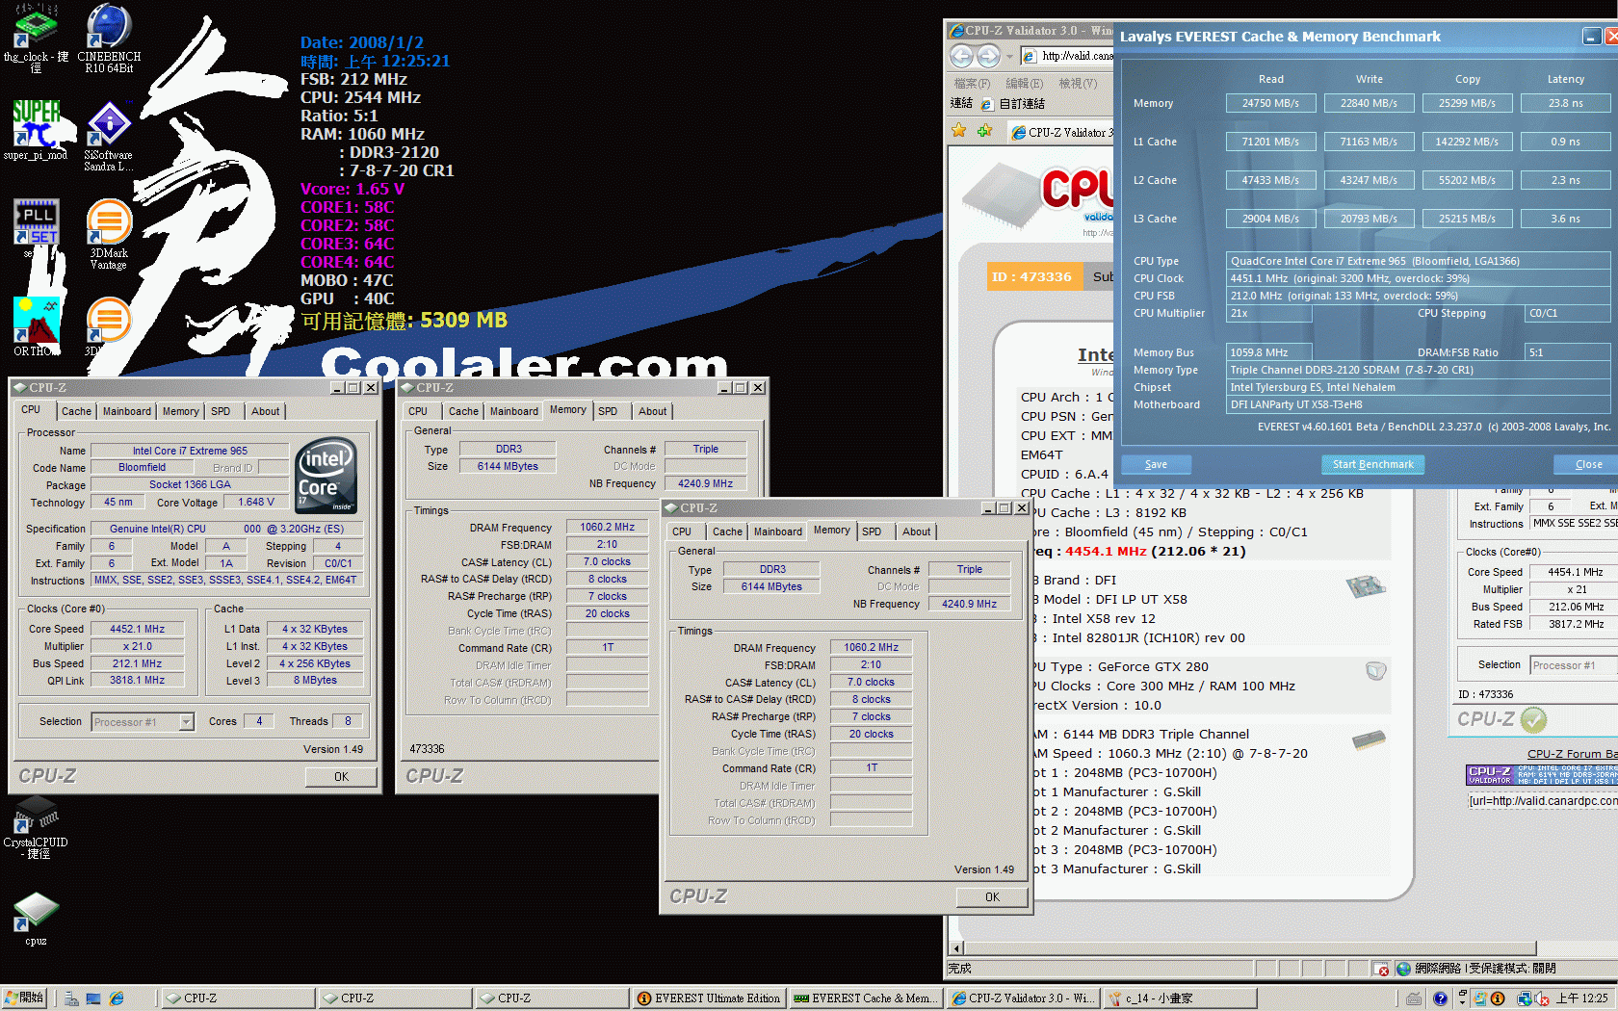Screen dimensions: 1618x1011
Task: Switch to EVEREST Cache & Mem taskbar button
Action: [x=865, y=998]
